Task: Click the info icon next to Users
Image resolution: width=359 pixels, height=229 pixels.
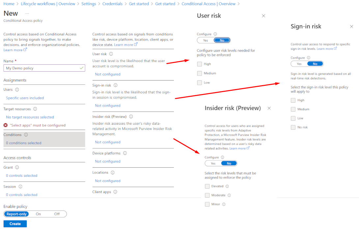Action: [x=17, y=90]
